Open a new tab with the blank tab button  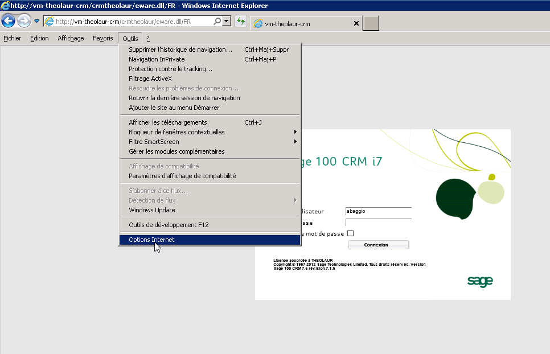pos(371,23)
